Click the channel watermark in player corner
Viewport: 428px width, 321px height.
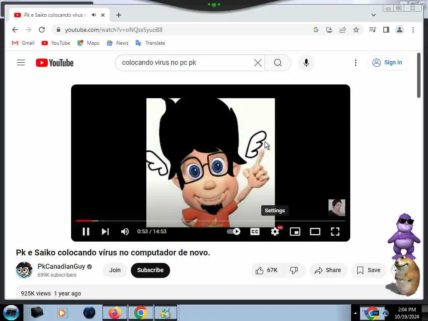pyautogui.click(x=336, y=207)
